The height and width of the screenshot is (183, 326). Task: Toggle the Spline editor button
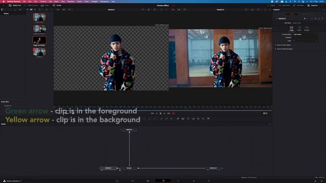[271, 6]
